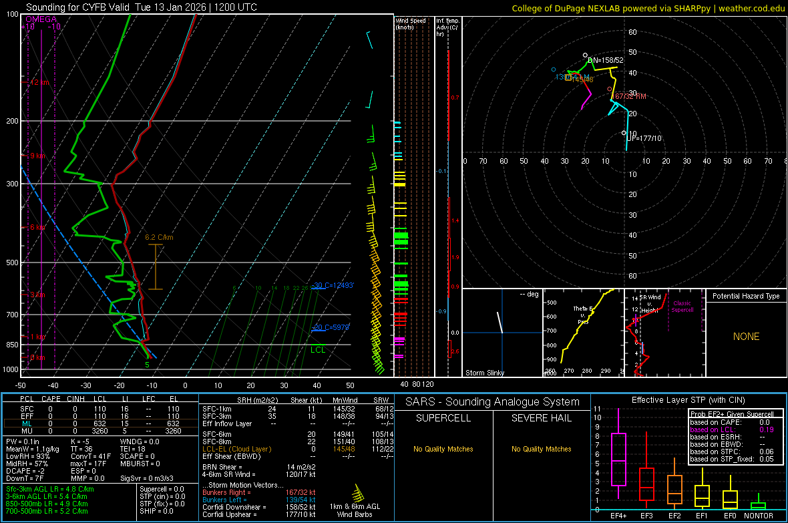The height and width of the screenshot is (523, 788).
Task: Click the weather.cod.edu NEXLAB credit text
Action: (648, 8)
